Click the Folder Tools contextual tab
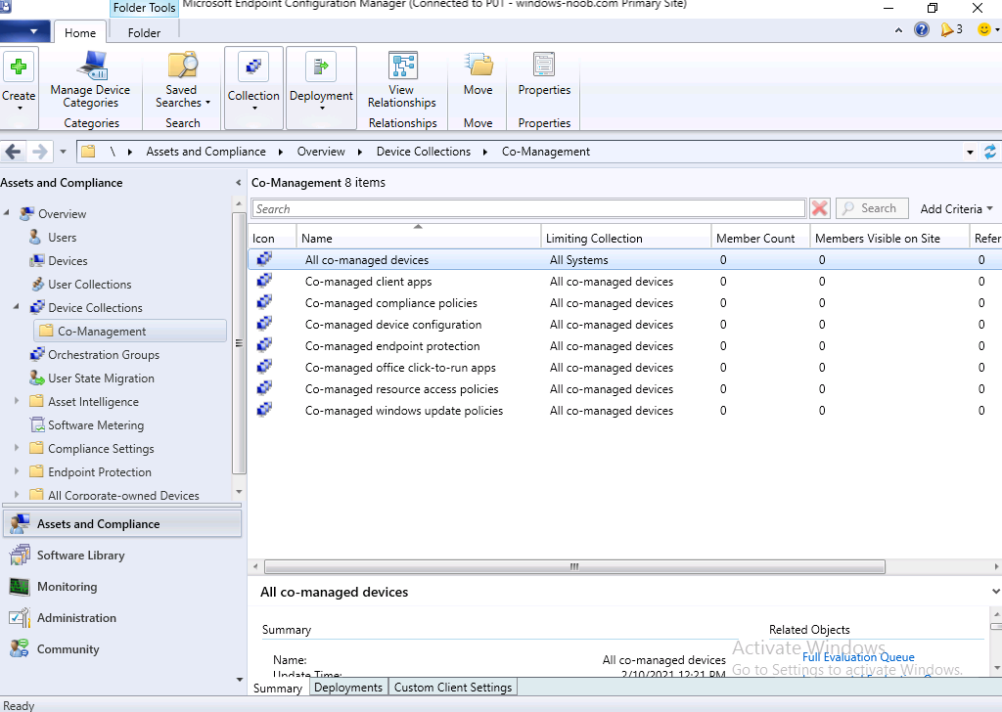 pyautogui.click(x=144, y=8)
